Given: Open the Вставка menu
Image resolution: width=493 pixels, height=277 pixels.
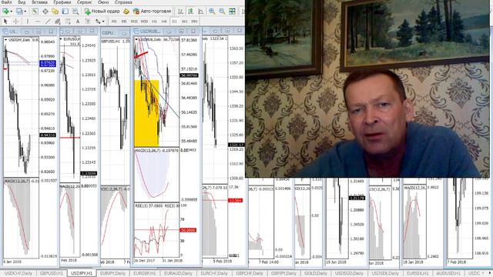Looking at the screenshot, I should 39,2.
